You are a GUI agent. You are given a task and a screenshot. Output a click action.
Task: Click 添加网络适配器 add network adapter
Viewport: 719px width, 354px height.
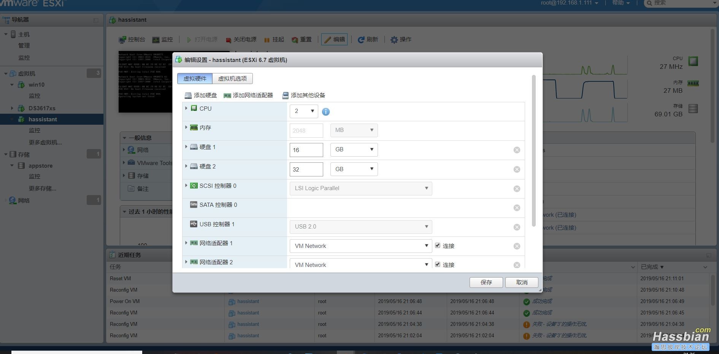[x=248, y=95]
